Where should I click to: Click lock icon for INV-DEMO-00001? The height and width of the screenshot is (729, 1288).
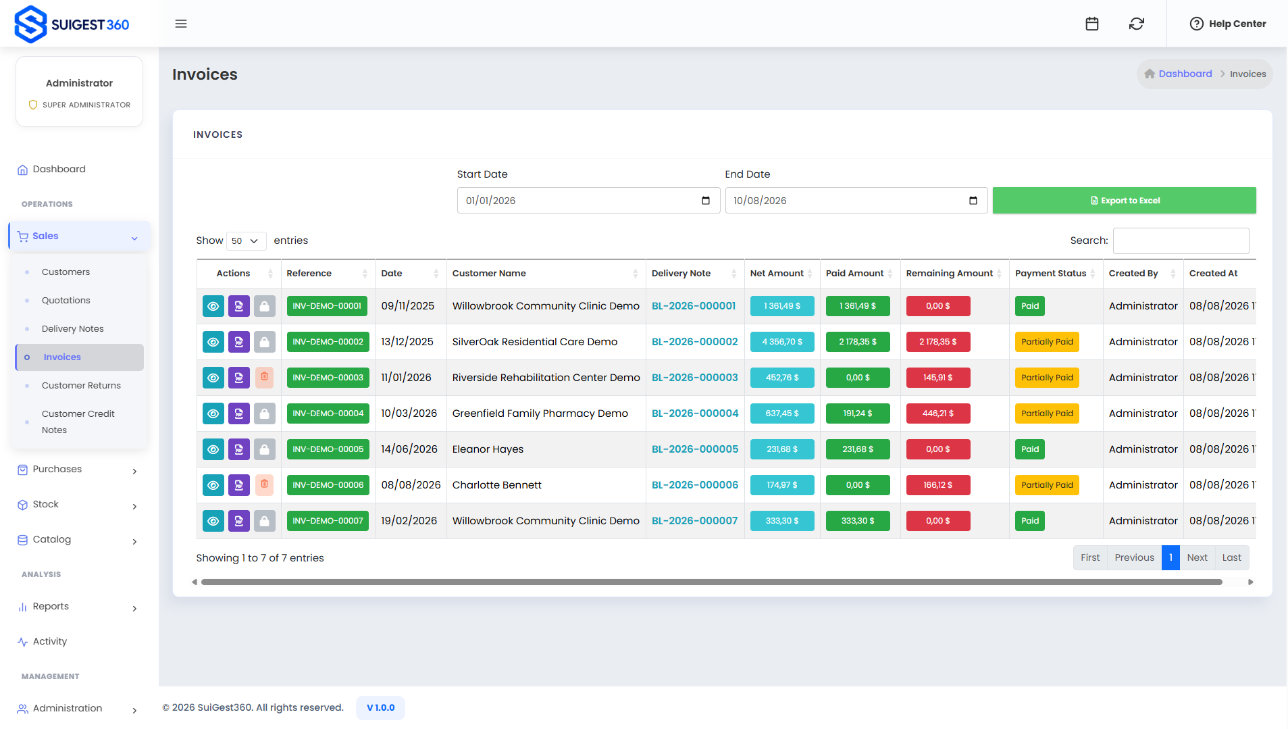pyautogui.click(x=265, y=306)
